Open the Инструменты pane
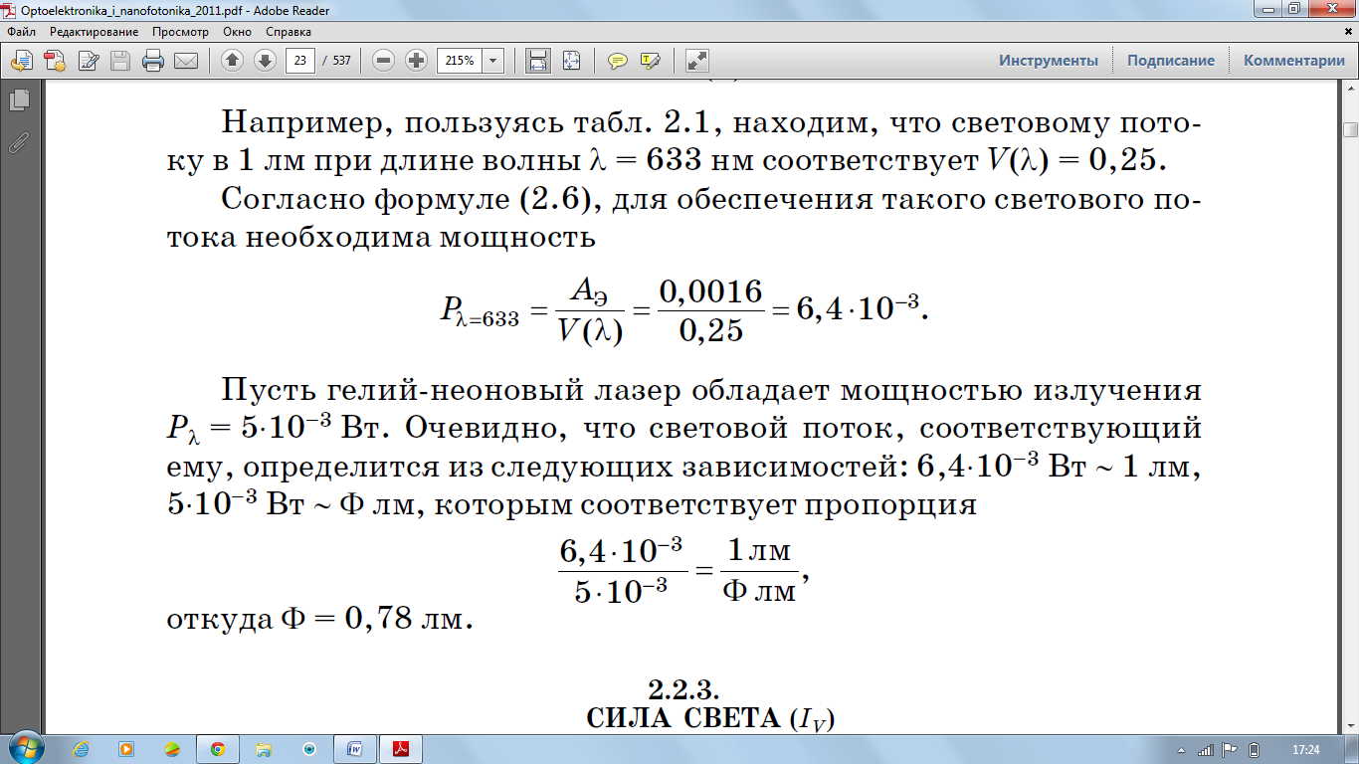The image size is (1359, 764). pyautogui.click(x=1049, y=61)
